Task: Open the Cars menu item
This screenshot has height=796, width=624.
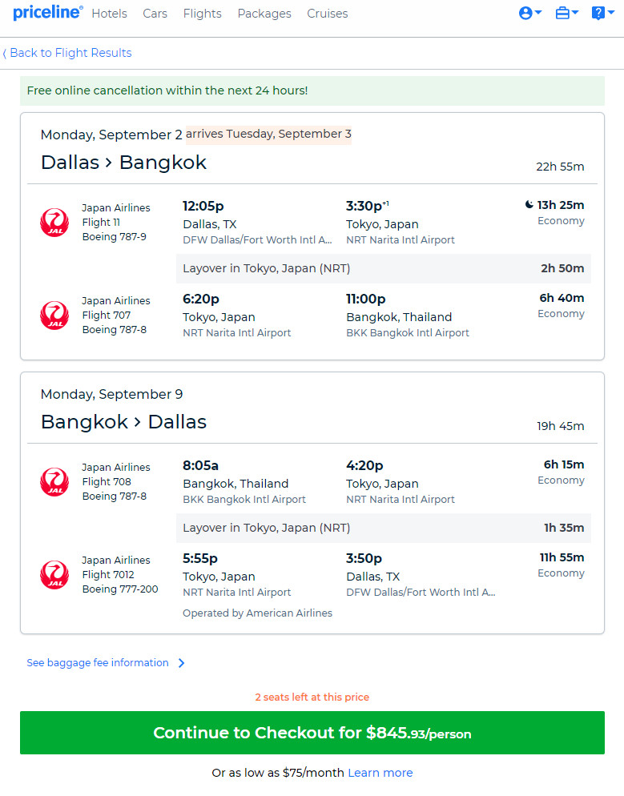Action: tap(155, 14)
